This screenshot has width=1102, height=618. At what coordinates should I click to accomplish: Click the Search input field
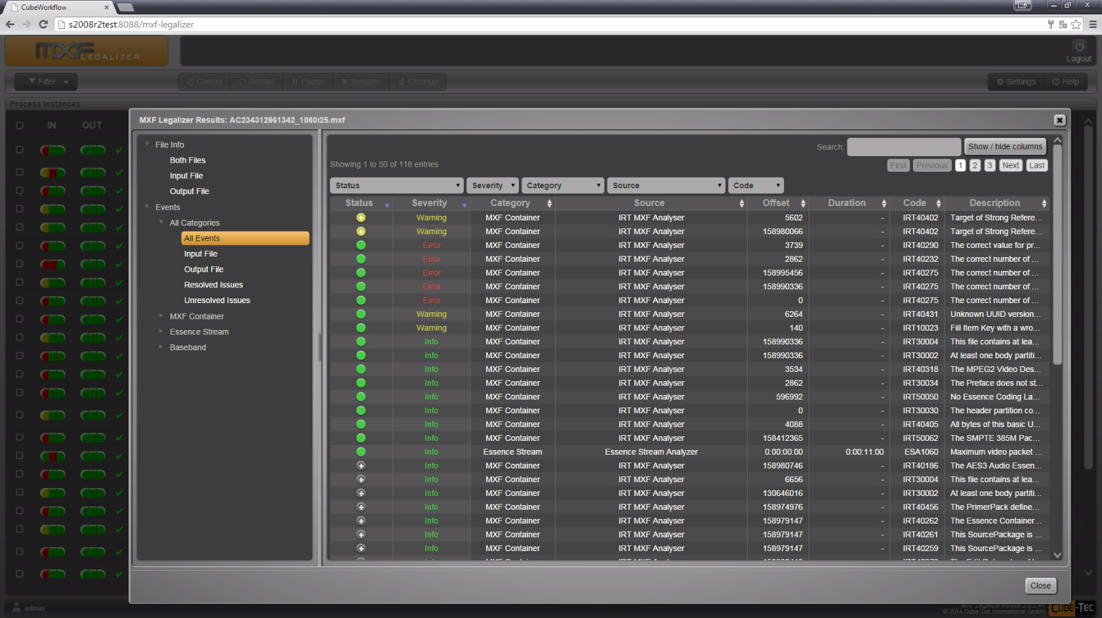[x=903, y=147]
